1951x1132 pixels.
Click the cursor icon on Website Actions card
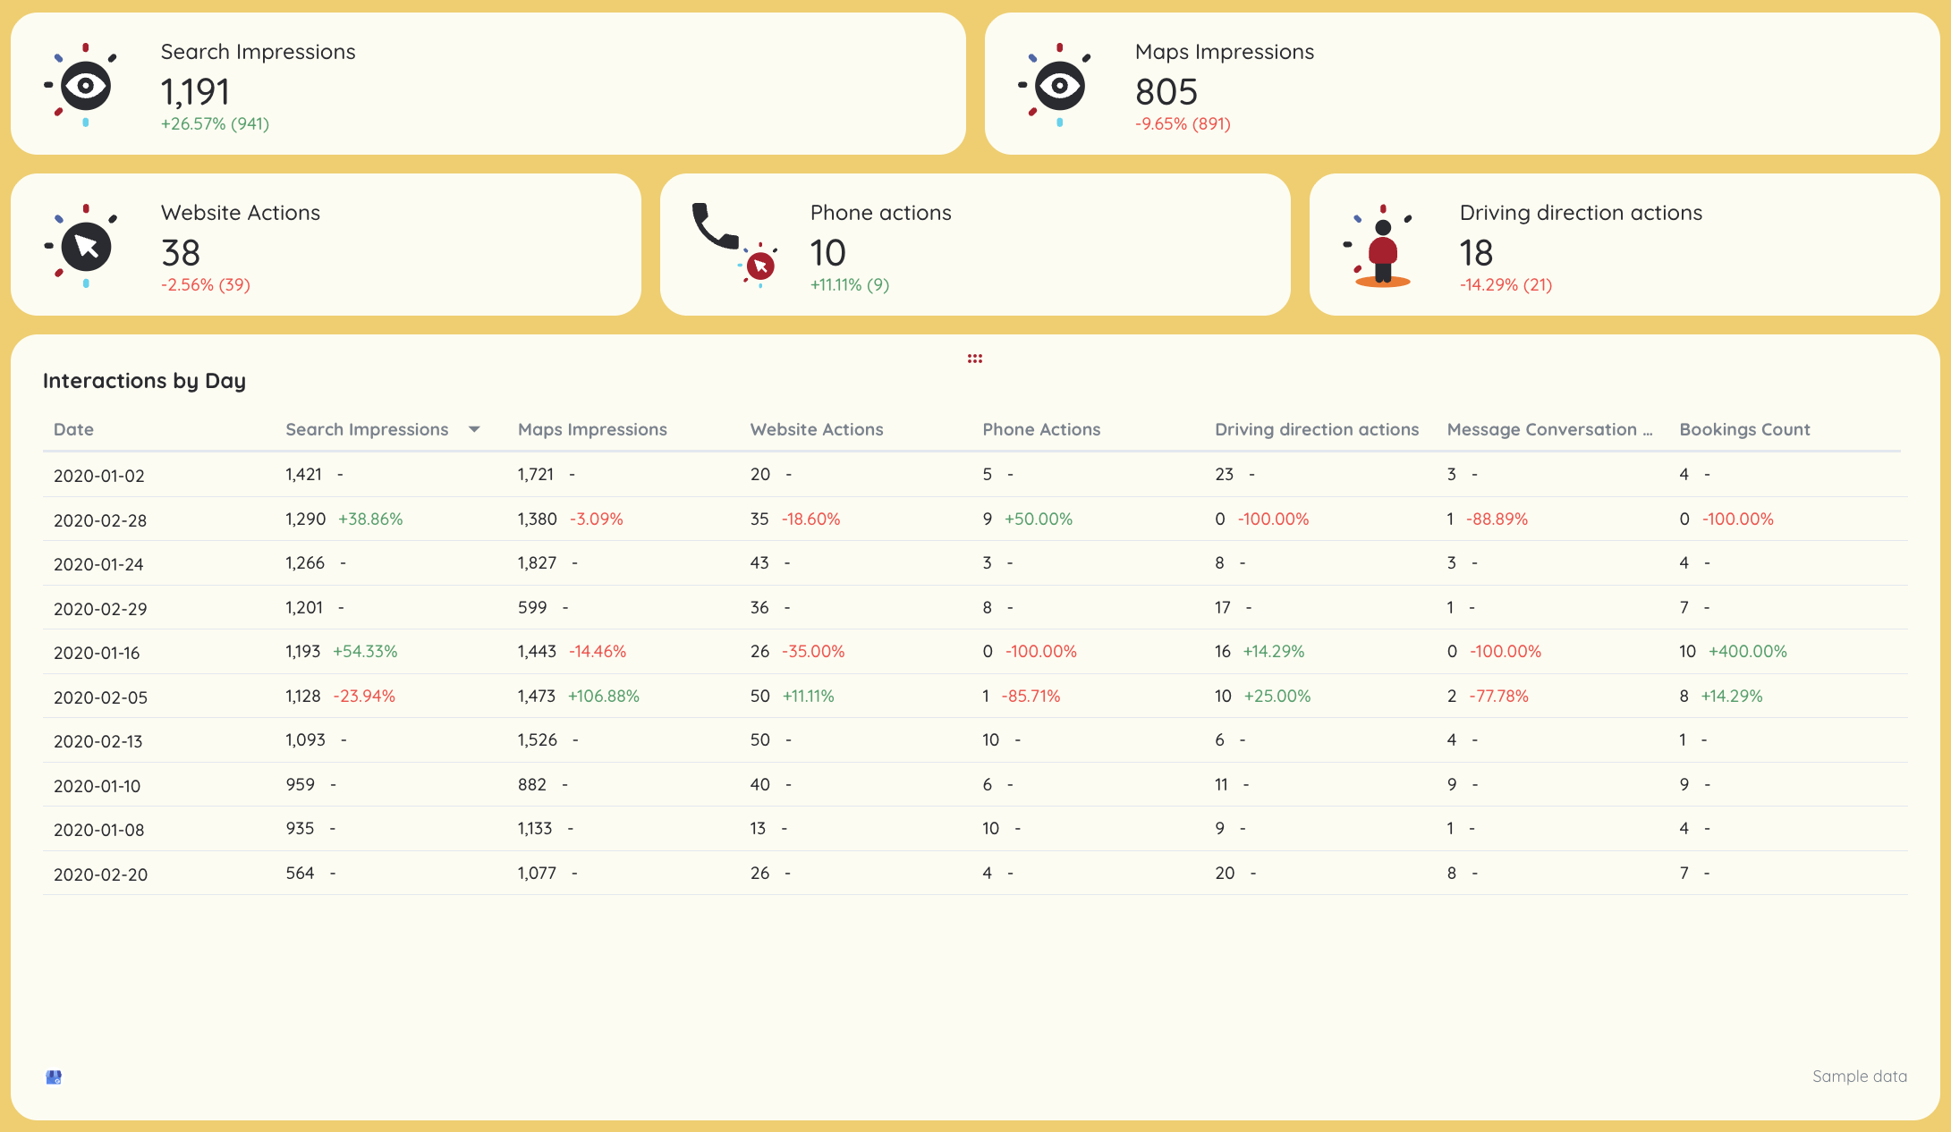click(x=86, y=248)
